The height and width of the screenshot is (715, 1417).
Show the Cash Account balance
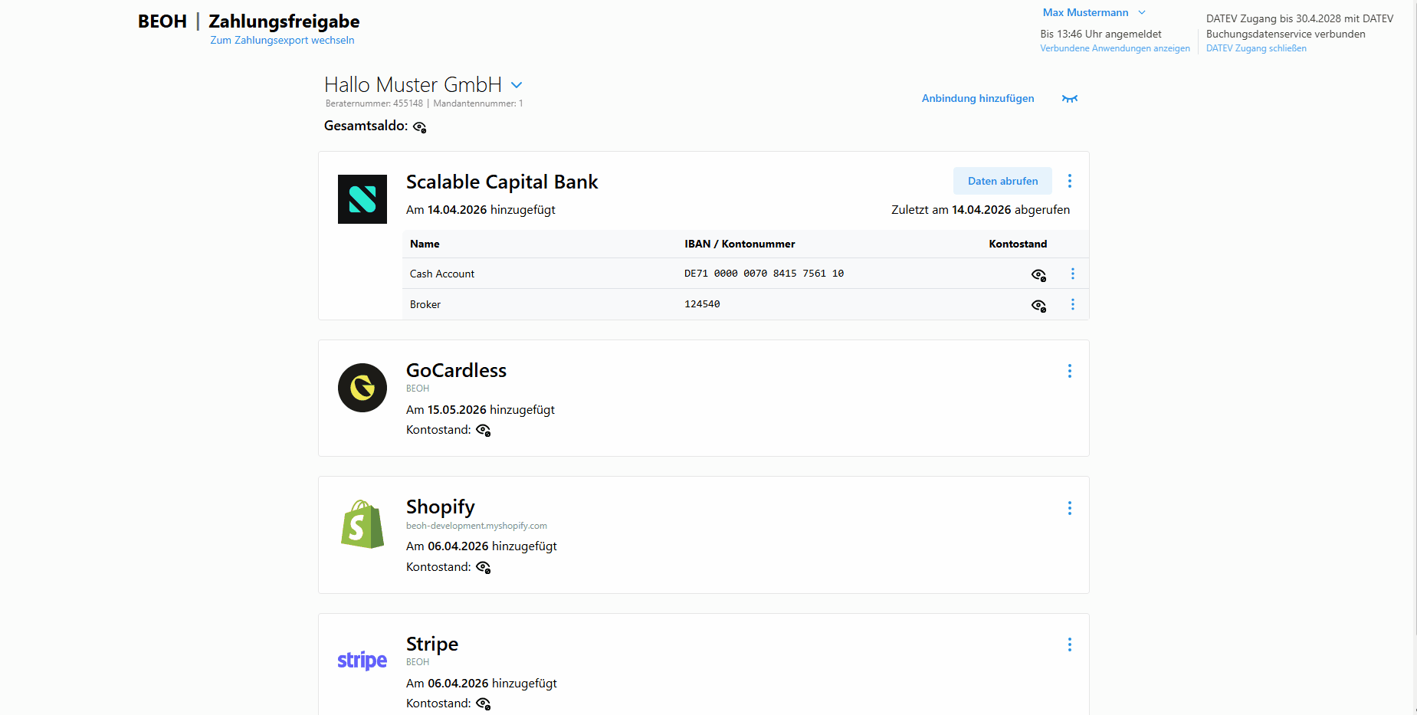click(1038, 274)
